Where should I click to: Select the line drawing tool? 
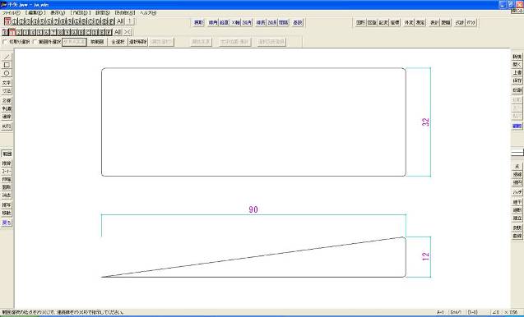[7, 57]
